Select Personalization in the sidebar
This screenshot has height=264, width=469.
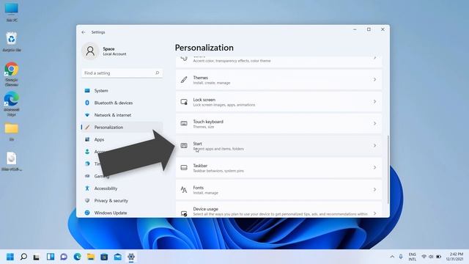pos(122,127)
